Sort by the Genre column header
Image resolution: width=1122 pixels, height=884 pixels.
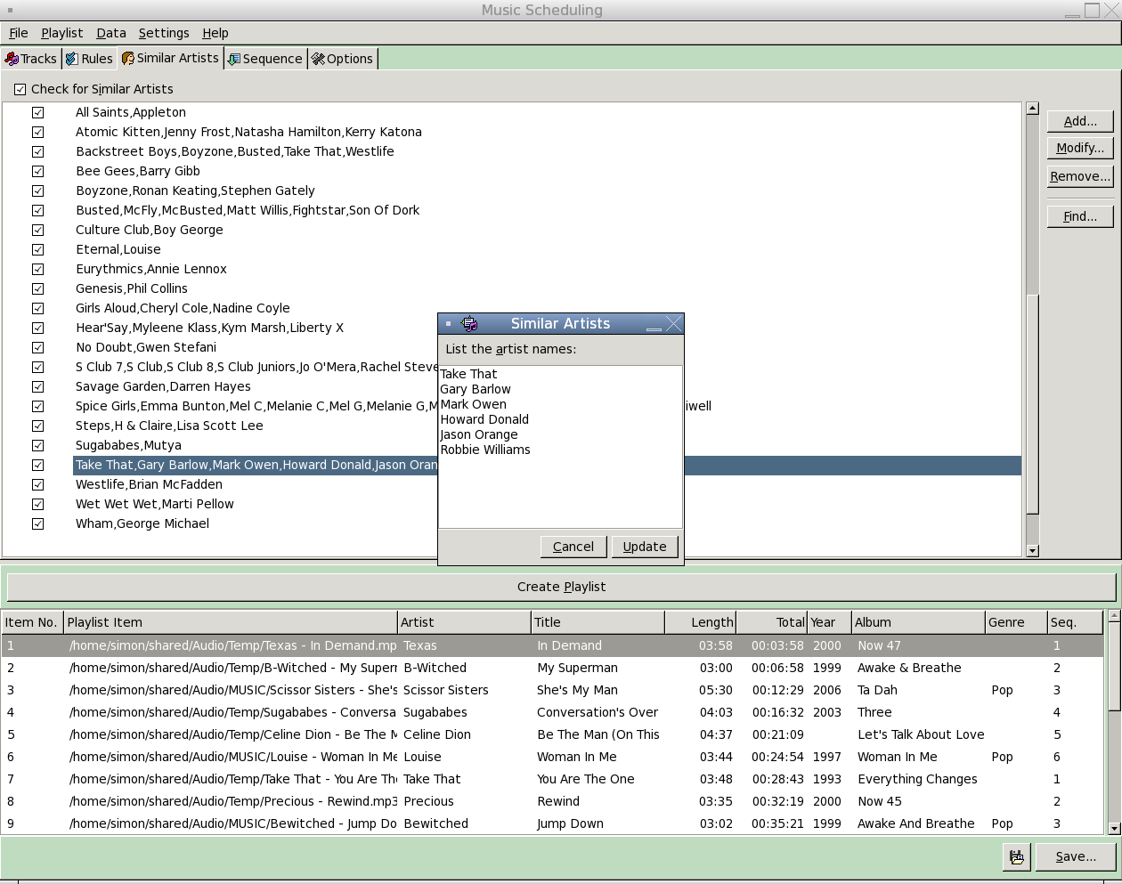1016,622
